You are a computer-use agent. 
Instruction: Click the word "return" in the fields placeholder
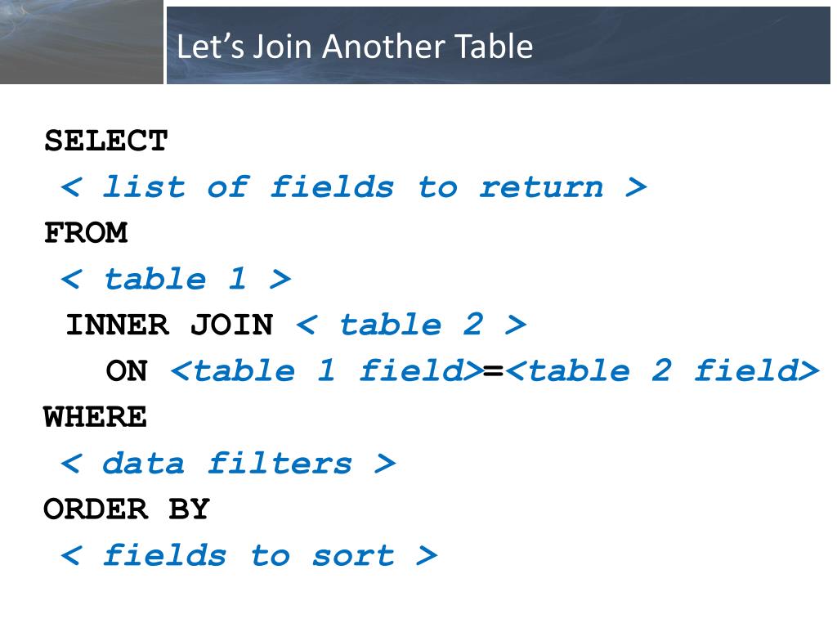541,187
